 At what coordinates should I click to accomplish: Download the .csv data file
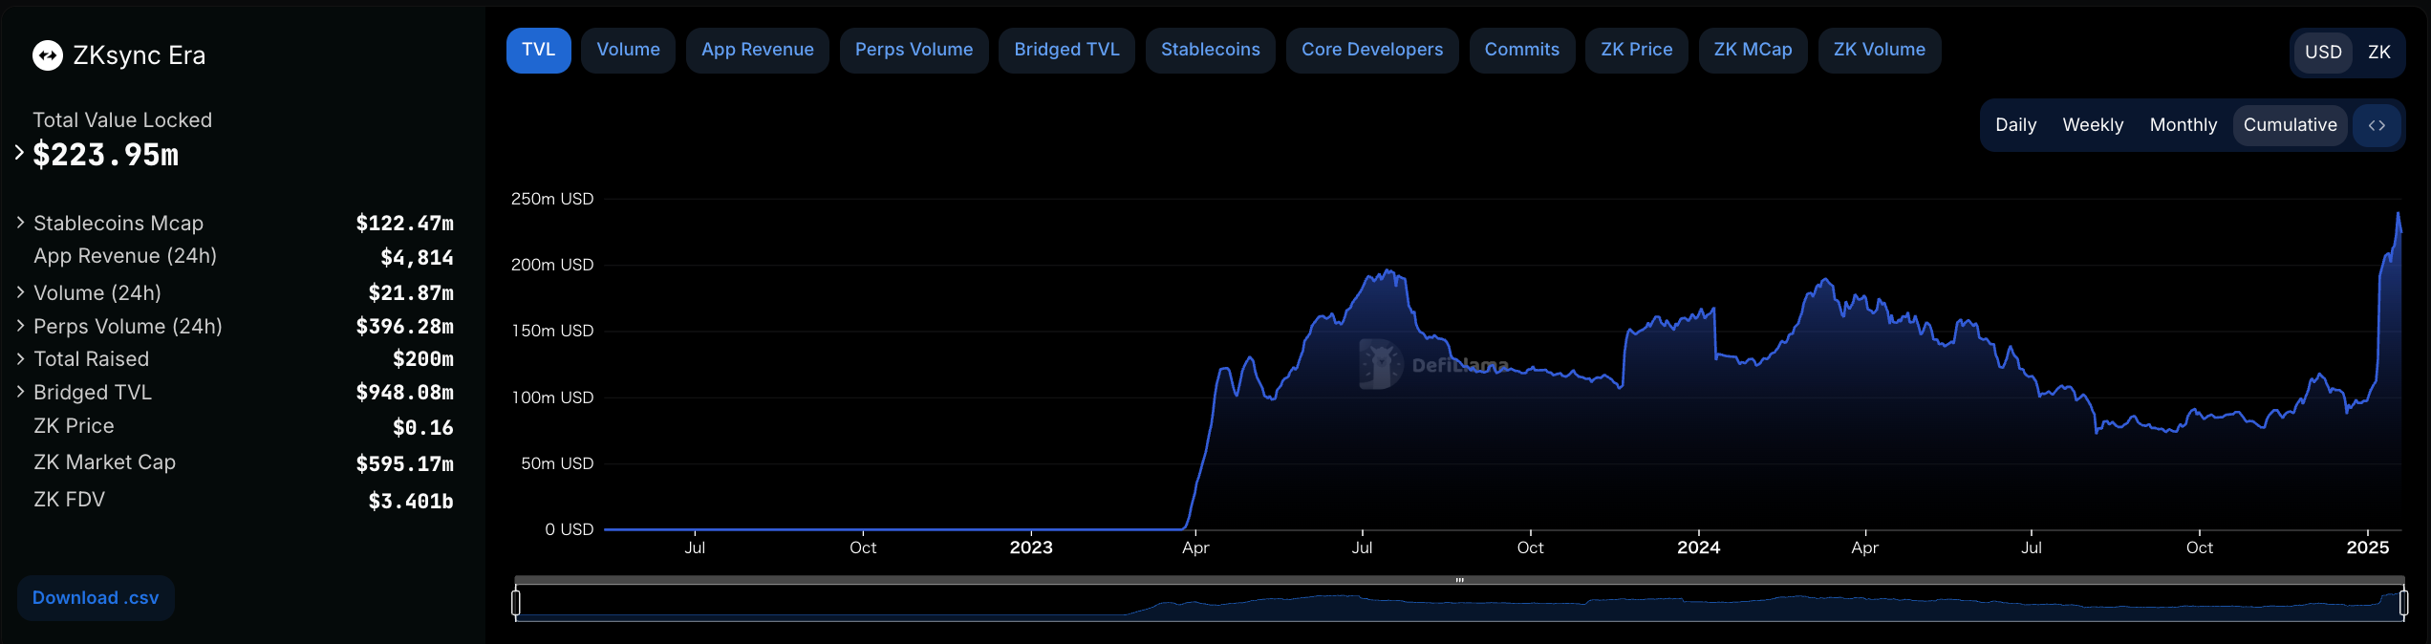(96, 598)
